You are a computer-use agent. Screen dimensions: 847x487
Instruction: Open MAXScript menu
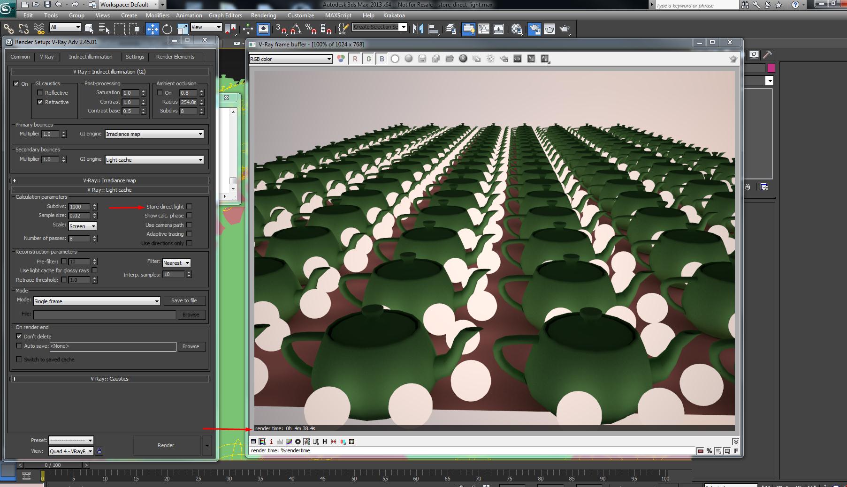(338, 15)
